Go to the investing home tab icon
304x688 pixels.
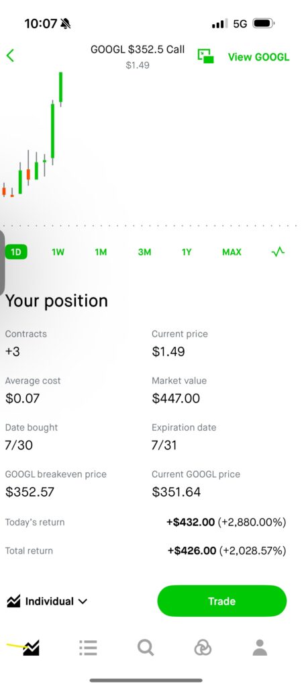pyautogui.click(x=31, y=647)
